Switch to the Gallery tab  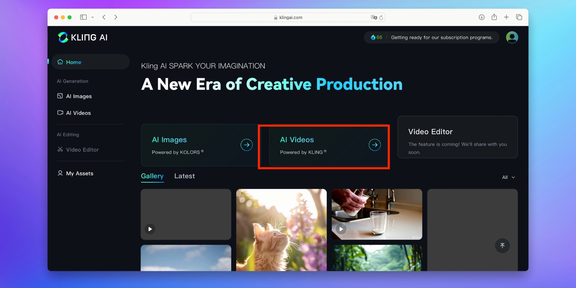click(x=152, y=176)
